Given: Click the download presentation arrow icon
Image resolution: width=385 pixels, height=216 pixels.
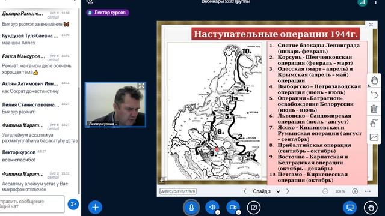Looking at the screenshot, I should [x=162, y=180].
